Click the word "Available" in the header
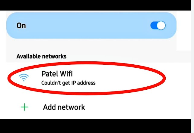Screen dimensions: 194x133 29,56
